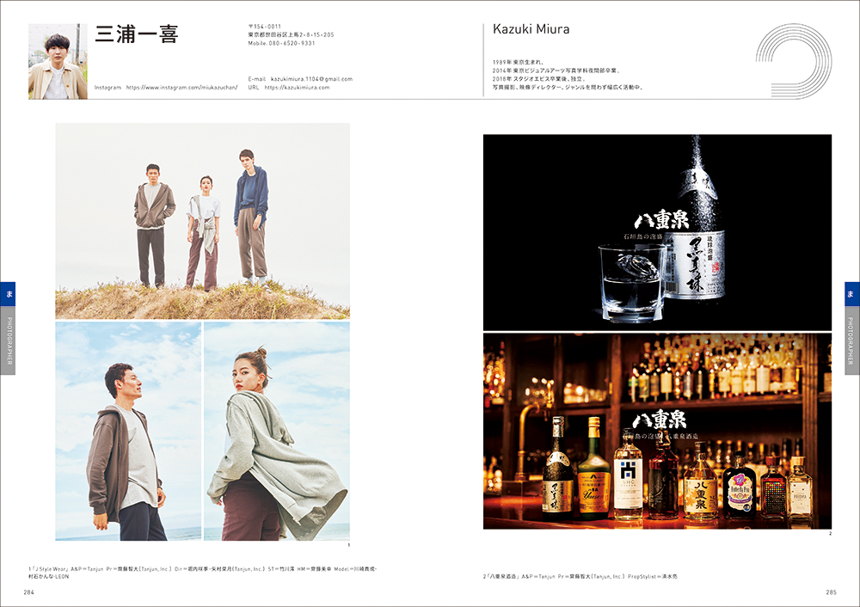This screenshot has height=607, width=860.
Task: Open the 八重泉 bottle-and-glass photo
Action: (x=657, y=232)
